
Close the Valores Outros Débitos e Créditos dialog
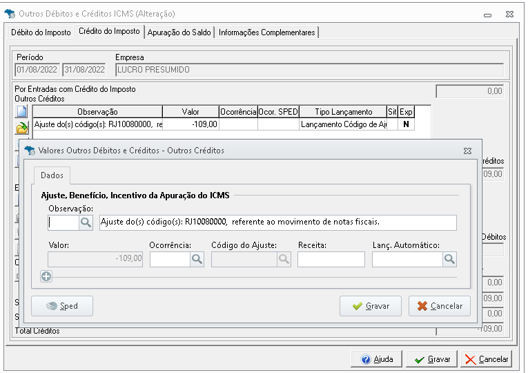tap(467, 151)
